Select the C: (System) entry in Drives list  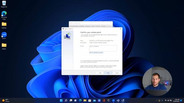pos(94,46)
